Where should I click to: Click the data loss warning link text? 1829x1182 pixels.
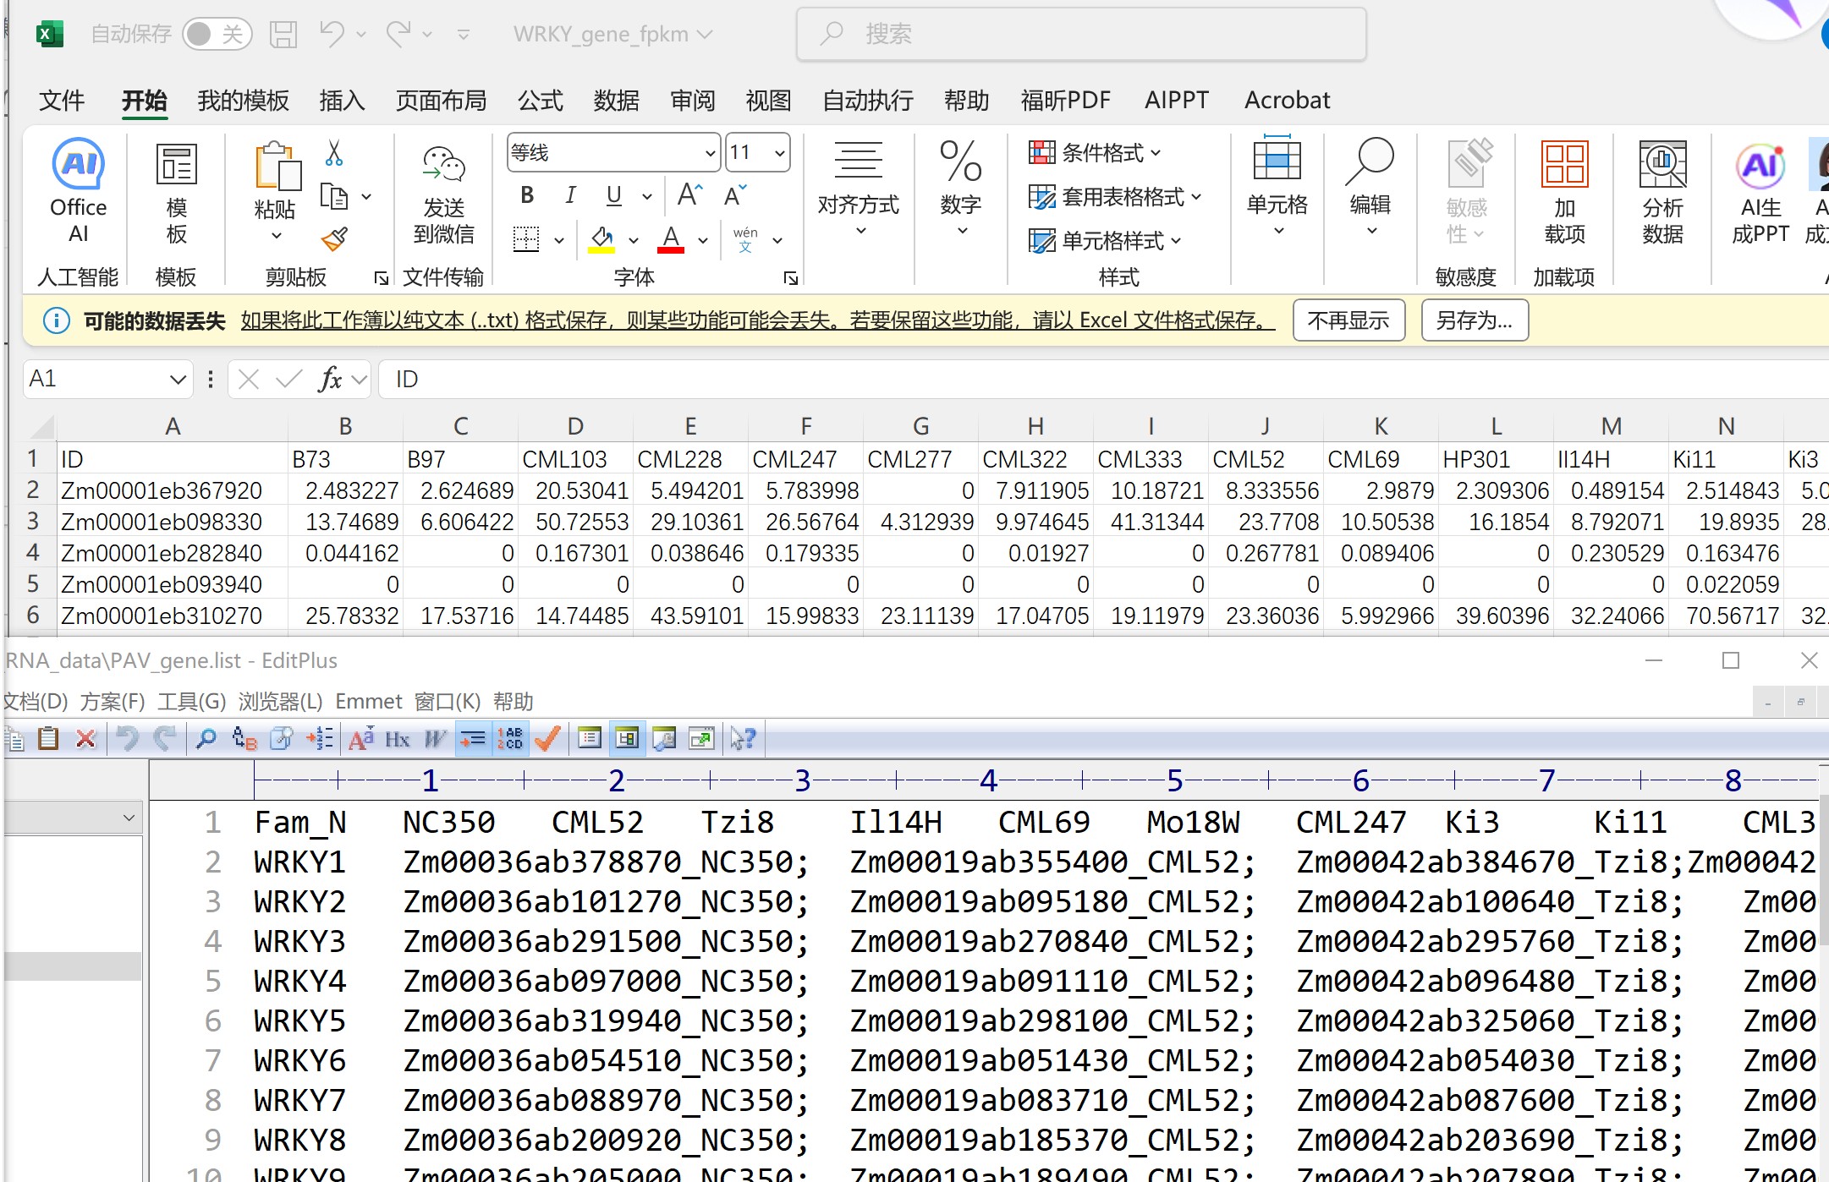pos(757,320)
